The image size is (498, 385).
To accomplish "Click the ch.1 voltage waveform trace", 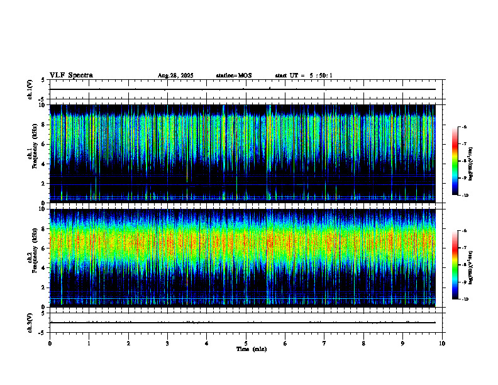I will tap(243, 89).
